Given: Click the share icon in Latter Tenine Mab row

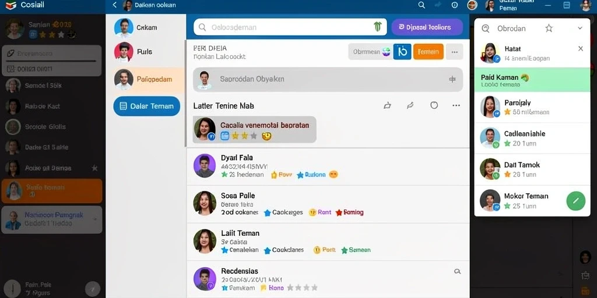Looking at the screenshot, I should click(387, 106).
